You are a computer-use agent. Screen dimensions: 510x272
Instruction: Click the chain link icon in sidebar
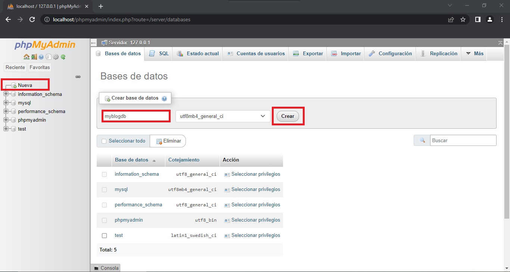(x=78, y=76)
